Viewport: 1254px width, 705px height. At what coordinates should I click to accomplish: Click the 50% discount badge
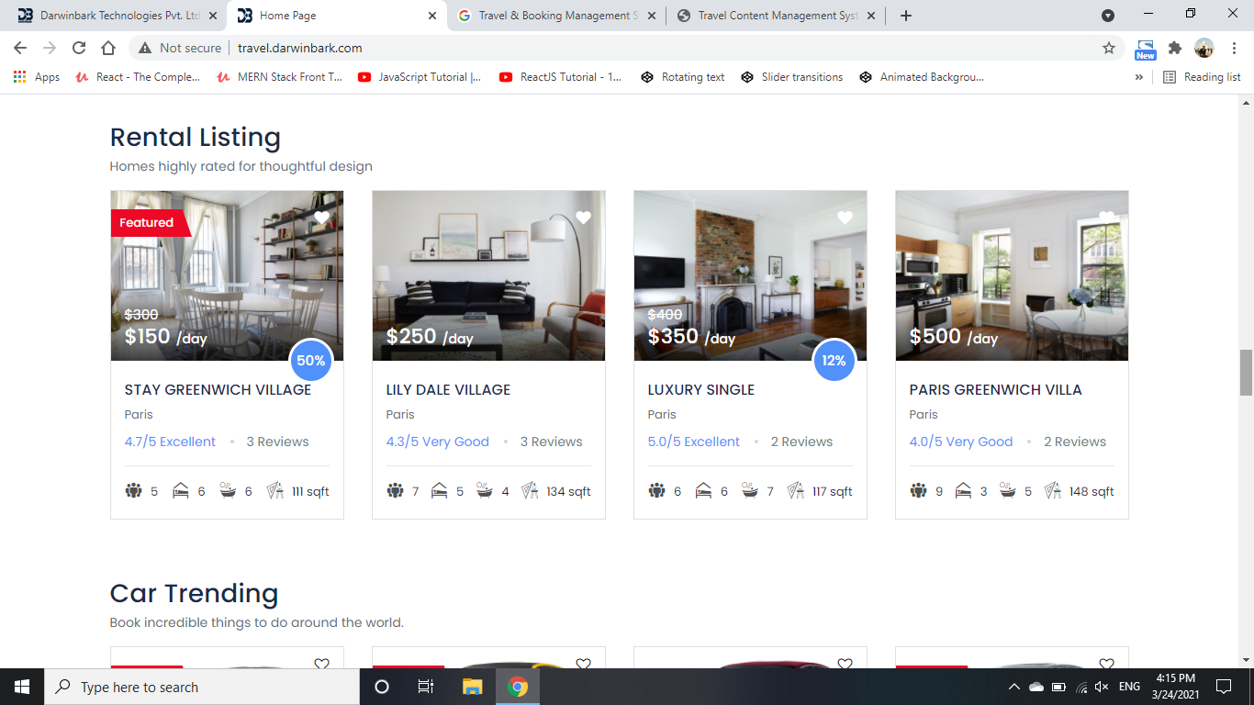click(x=311, y=361)
